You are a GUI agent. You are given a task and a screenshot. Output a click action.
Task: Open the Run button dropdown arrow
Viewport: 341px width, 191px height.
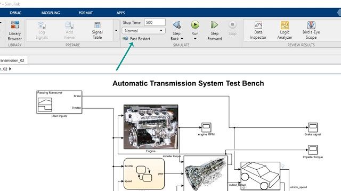(x=195, y=39)
